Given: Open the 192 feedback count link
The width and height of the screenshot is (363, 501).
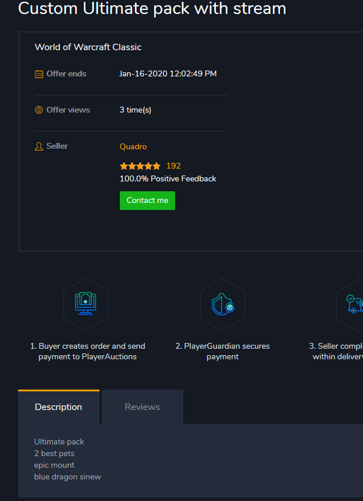Looking at the screenshot, I should point(173,166).
